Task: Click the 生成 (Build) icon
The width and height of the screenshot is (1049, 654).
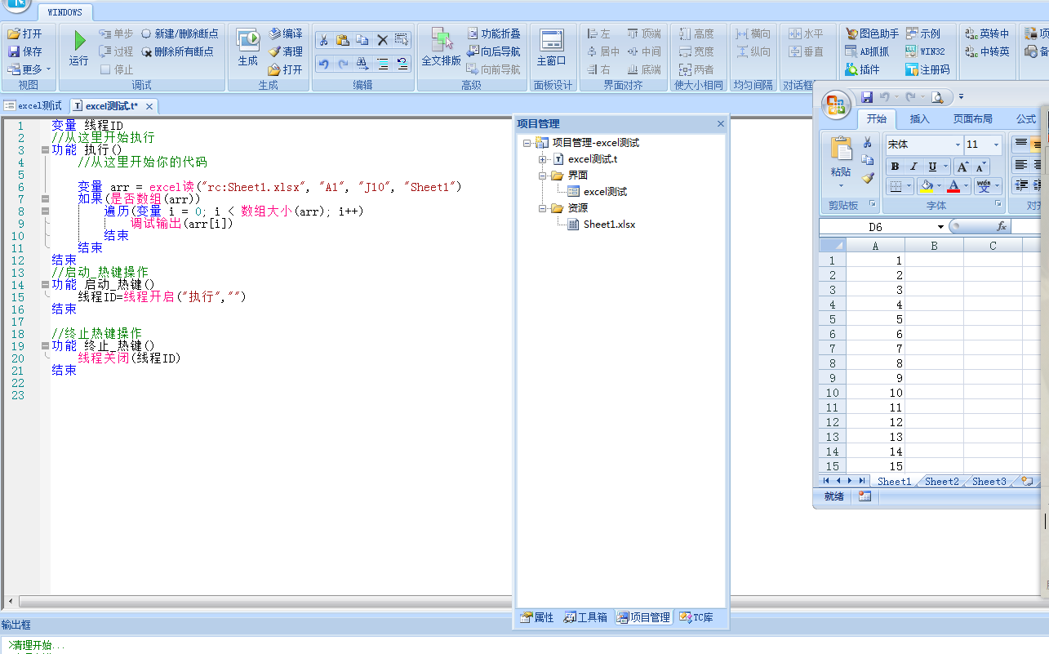Action: coord(248,39)
